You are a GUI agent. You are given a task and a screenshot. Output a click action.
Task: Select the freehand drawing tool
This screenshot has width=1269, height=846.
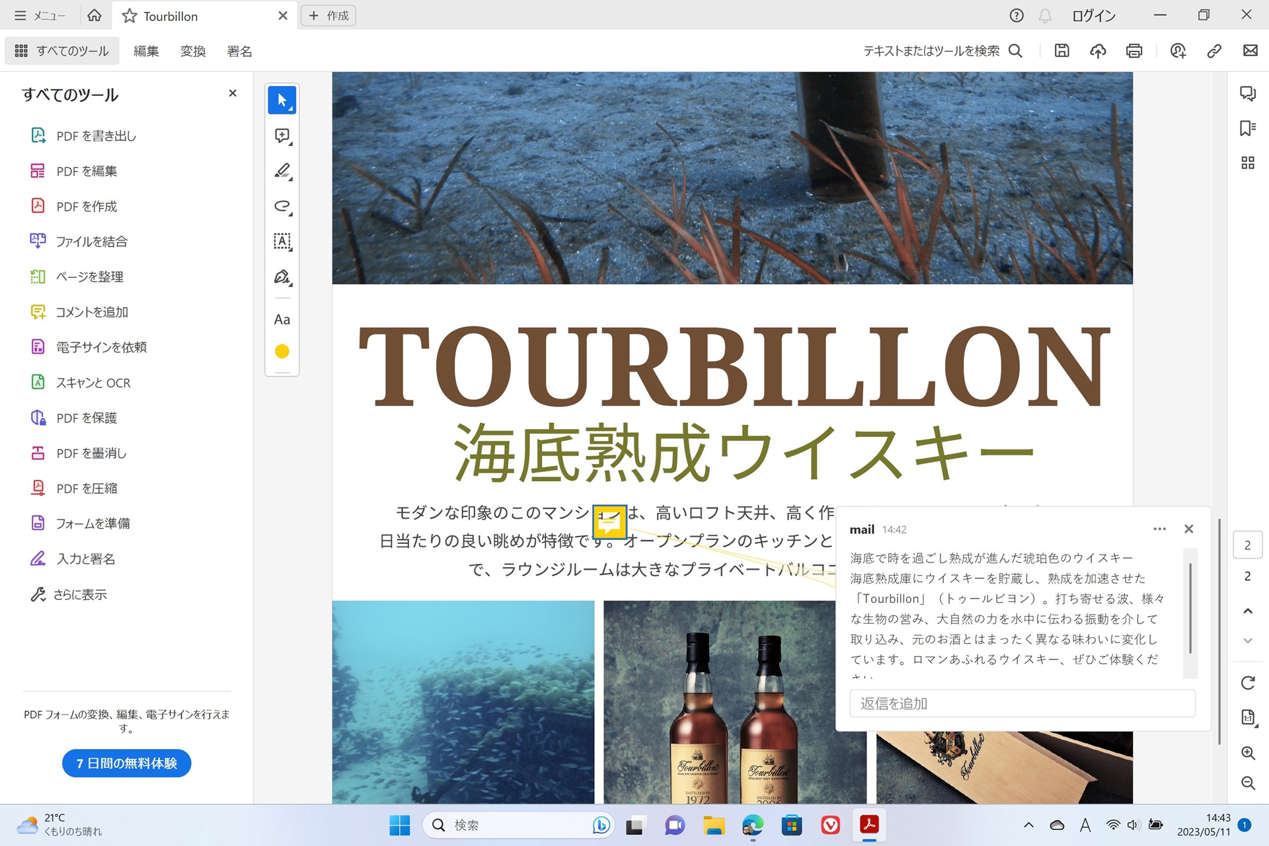point(282,207)
